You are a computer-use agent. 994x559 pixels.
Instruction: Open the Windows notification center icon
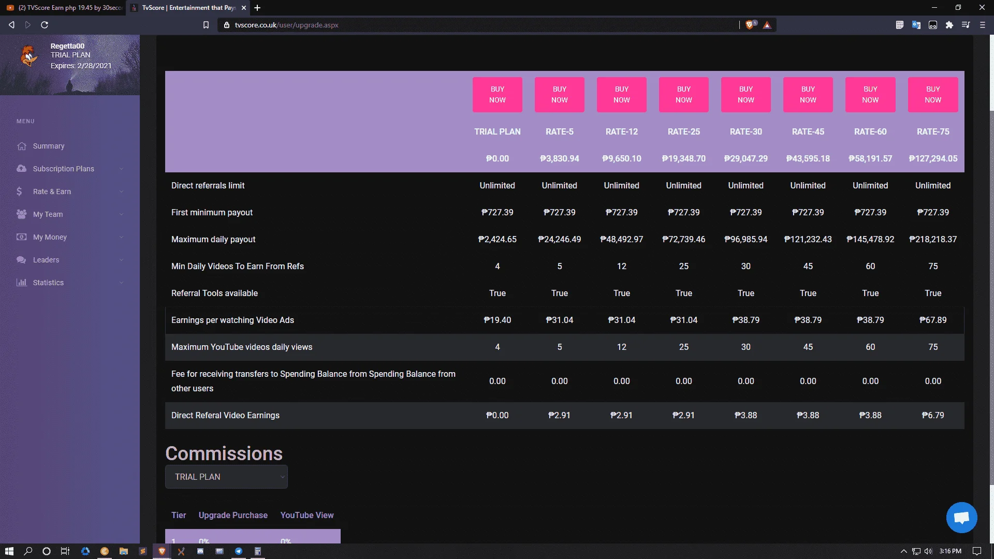click(977, 551)
